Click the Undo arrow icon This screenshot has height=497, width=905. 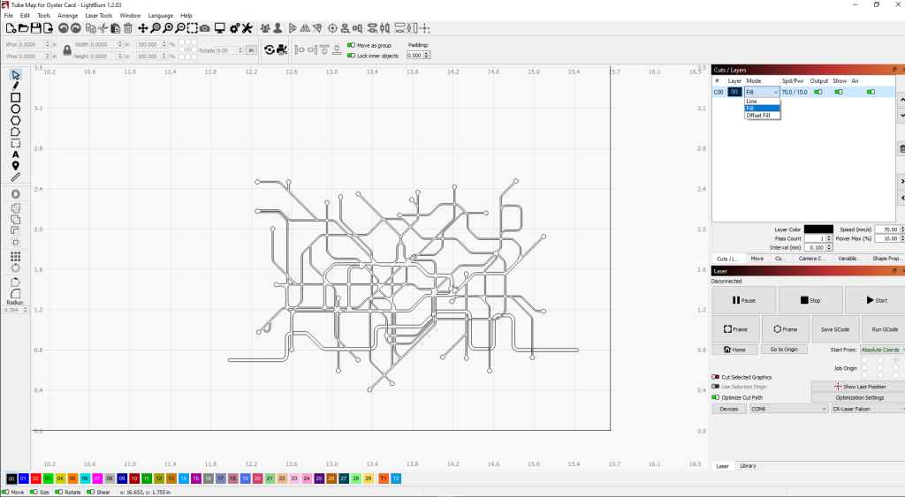(63, 28)
